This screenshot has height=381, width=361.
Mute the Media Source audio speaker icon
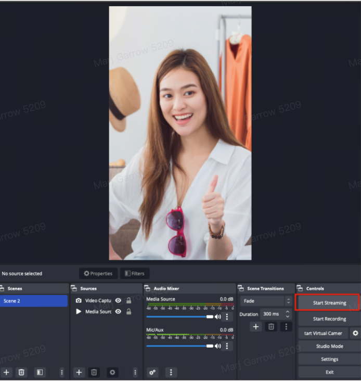[217, 316]
